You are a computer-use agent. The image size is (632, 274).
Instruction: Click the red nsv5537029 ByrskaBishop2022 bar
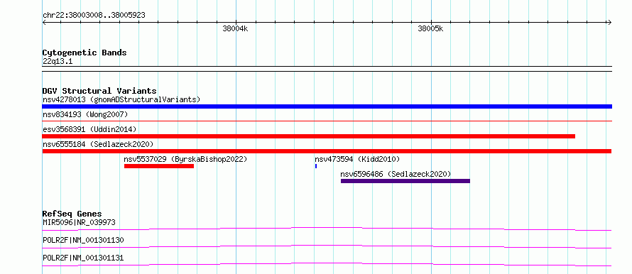[159, 166]
